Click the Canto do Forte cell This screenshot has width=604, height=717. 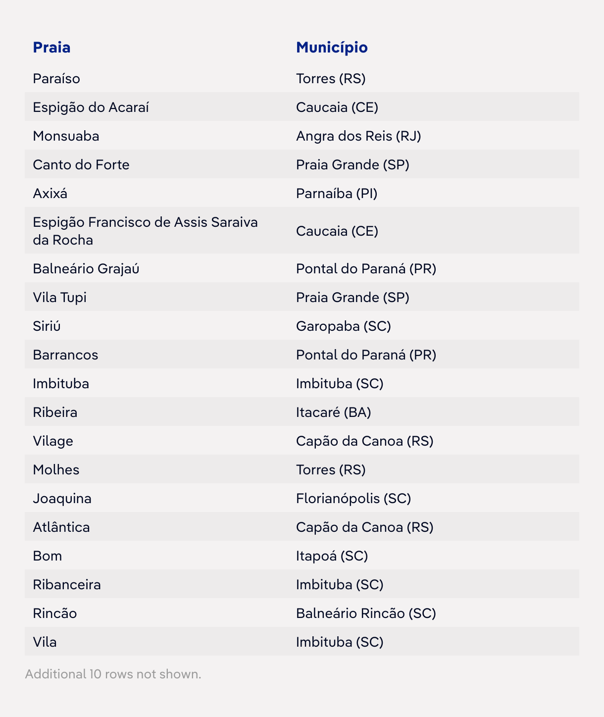click(x=81, y=165)
